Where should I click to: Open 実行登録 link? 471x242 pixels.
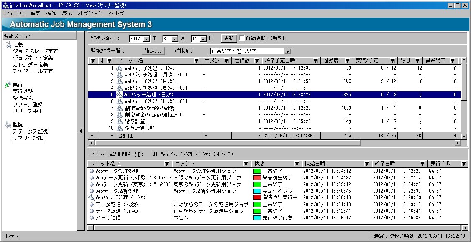point(23,91)
